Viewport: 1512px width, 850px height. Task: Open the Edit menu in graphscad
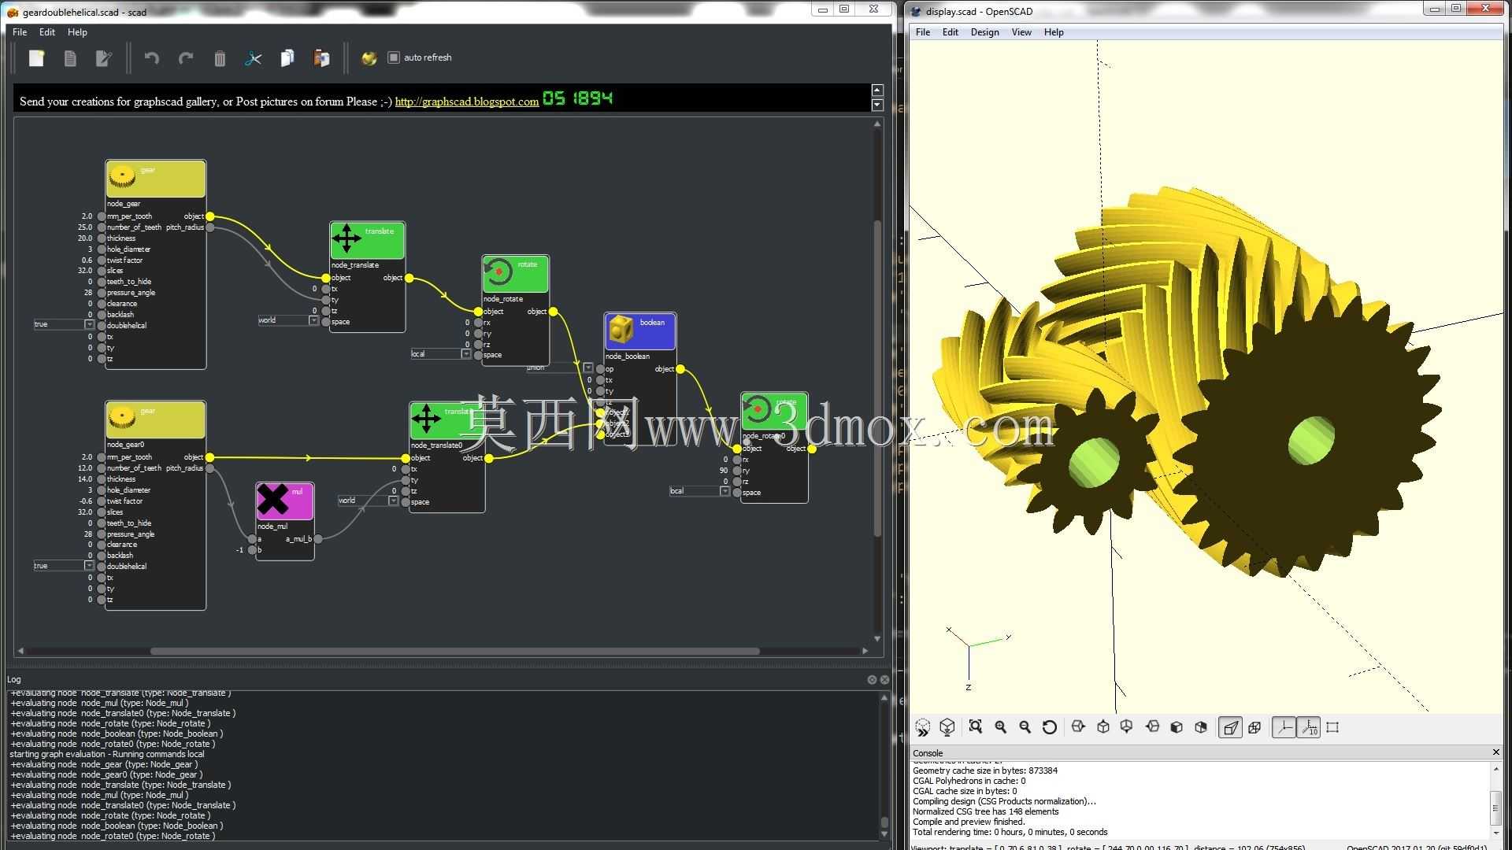pyautogui.click(x=47, y=32)
